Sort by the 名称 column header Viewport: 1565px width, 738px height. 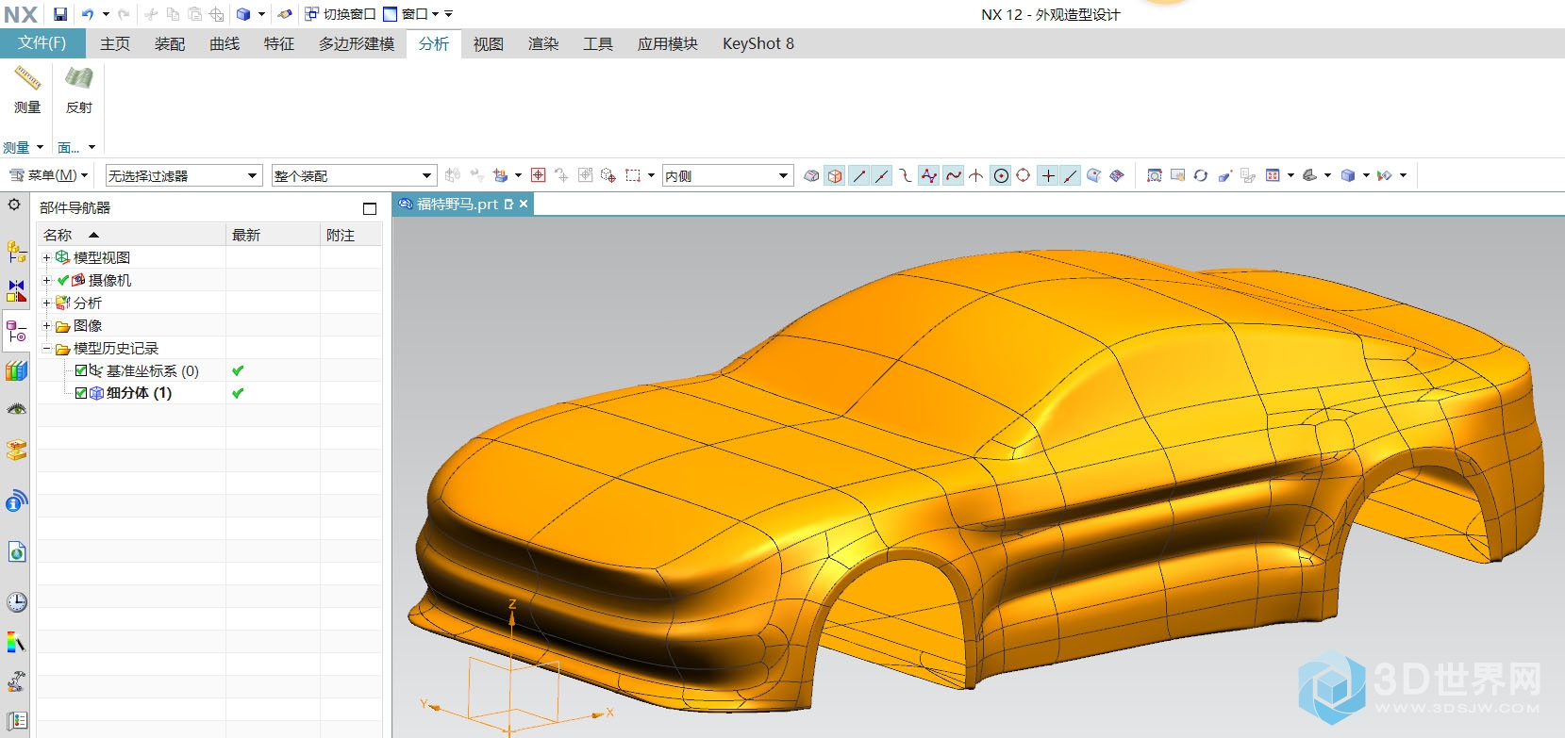[x=131, y=235]
